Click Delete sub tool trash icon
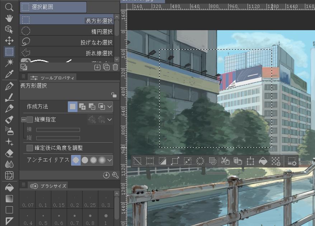 [115, 67]
